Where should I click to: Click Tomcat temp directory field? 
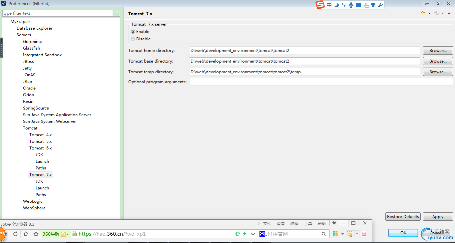point(304,72)
